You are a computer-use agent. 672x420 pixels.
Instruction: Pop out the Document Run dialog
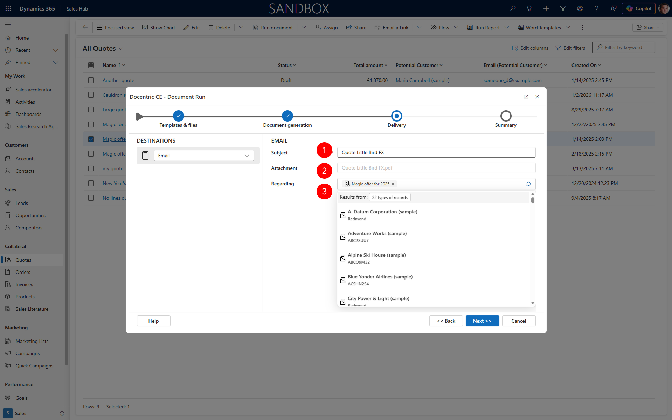pyautogui.click(x=526, y=97)
